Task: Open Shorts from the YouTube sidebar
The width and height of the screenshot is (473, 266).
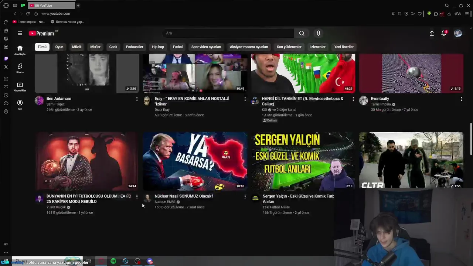Action: point(20,68)
